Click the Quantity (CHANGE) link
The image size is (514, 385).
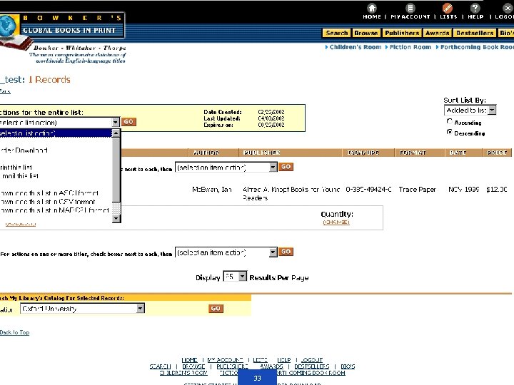(336, 222)
